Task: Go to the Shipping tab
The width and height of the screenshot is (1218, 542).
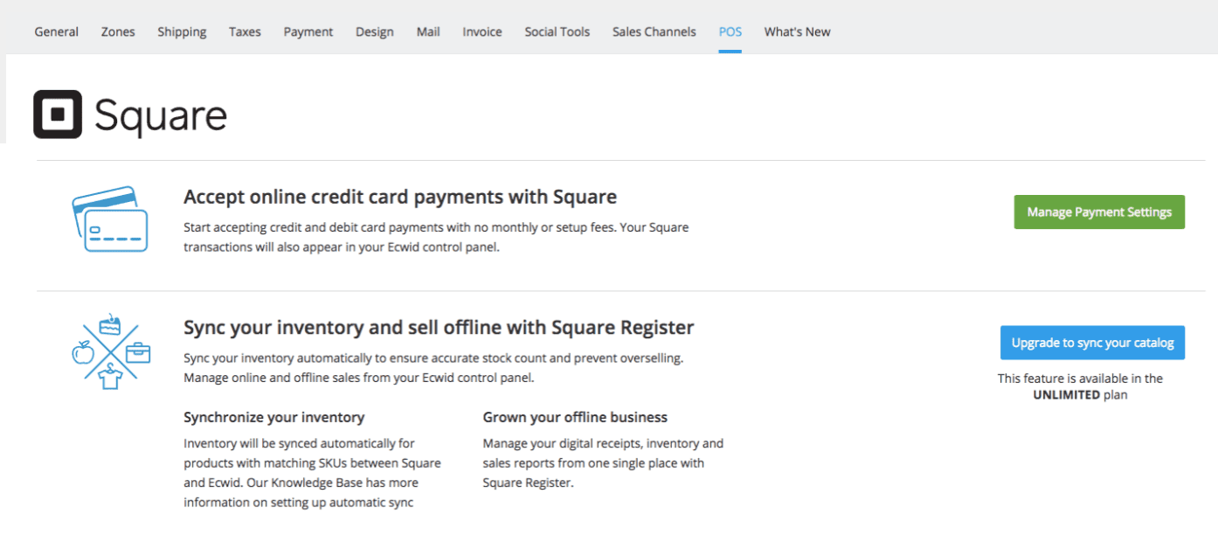Action: point(182,31)
